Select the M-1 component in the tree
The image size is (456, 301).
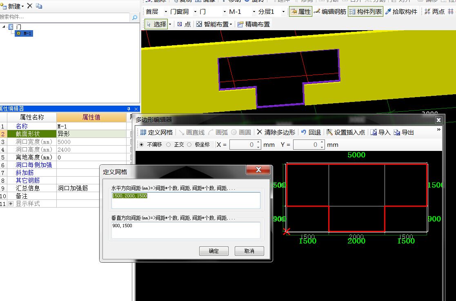tap(24, 33)
